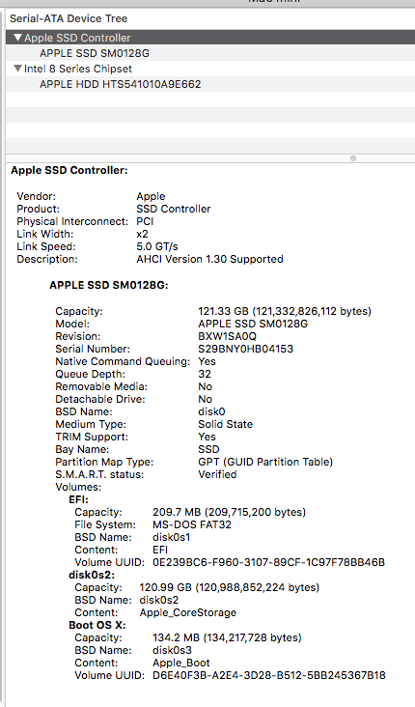This screenshot has height=707, width=415.
Task: Click the Model value 'APPLE SSD SM0128G'
Action: 253,325
